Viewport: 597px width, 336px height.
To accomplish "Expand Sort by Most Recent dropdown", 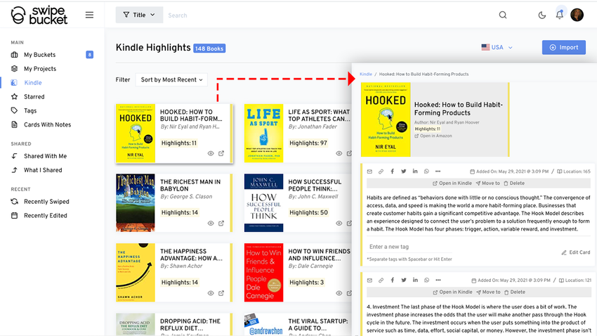I will point(171,79).
